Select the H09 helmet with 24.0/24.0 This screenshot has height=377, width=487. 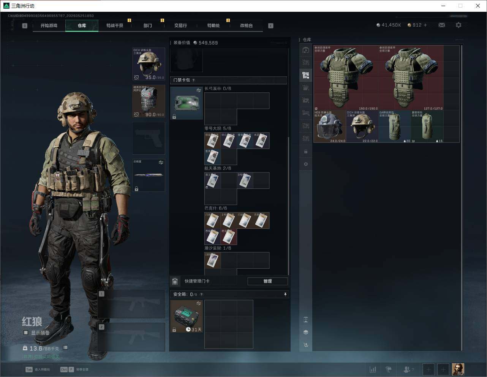click(330, 127)
